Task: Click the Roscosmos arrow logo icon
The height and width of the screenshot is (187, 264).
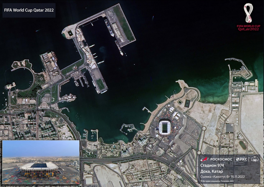Action: [204, 159]
